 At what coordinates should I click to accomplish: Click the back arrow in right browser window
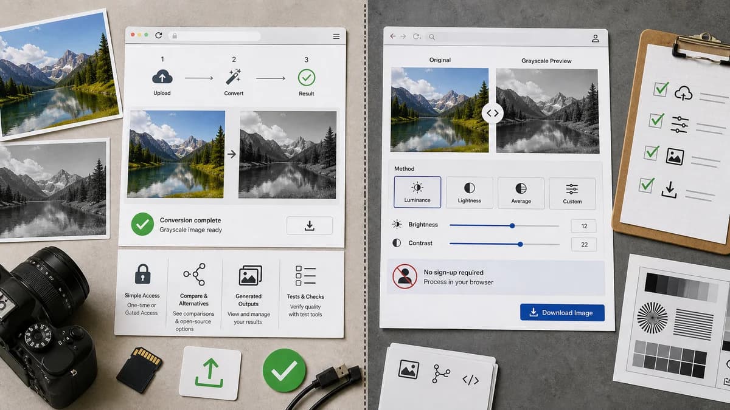[x=393, y=36]
